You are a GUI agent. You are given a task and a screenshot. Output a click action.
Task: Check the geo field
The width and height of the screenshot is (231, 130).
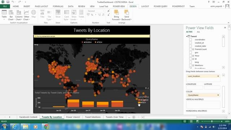pos(191,52)
